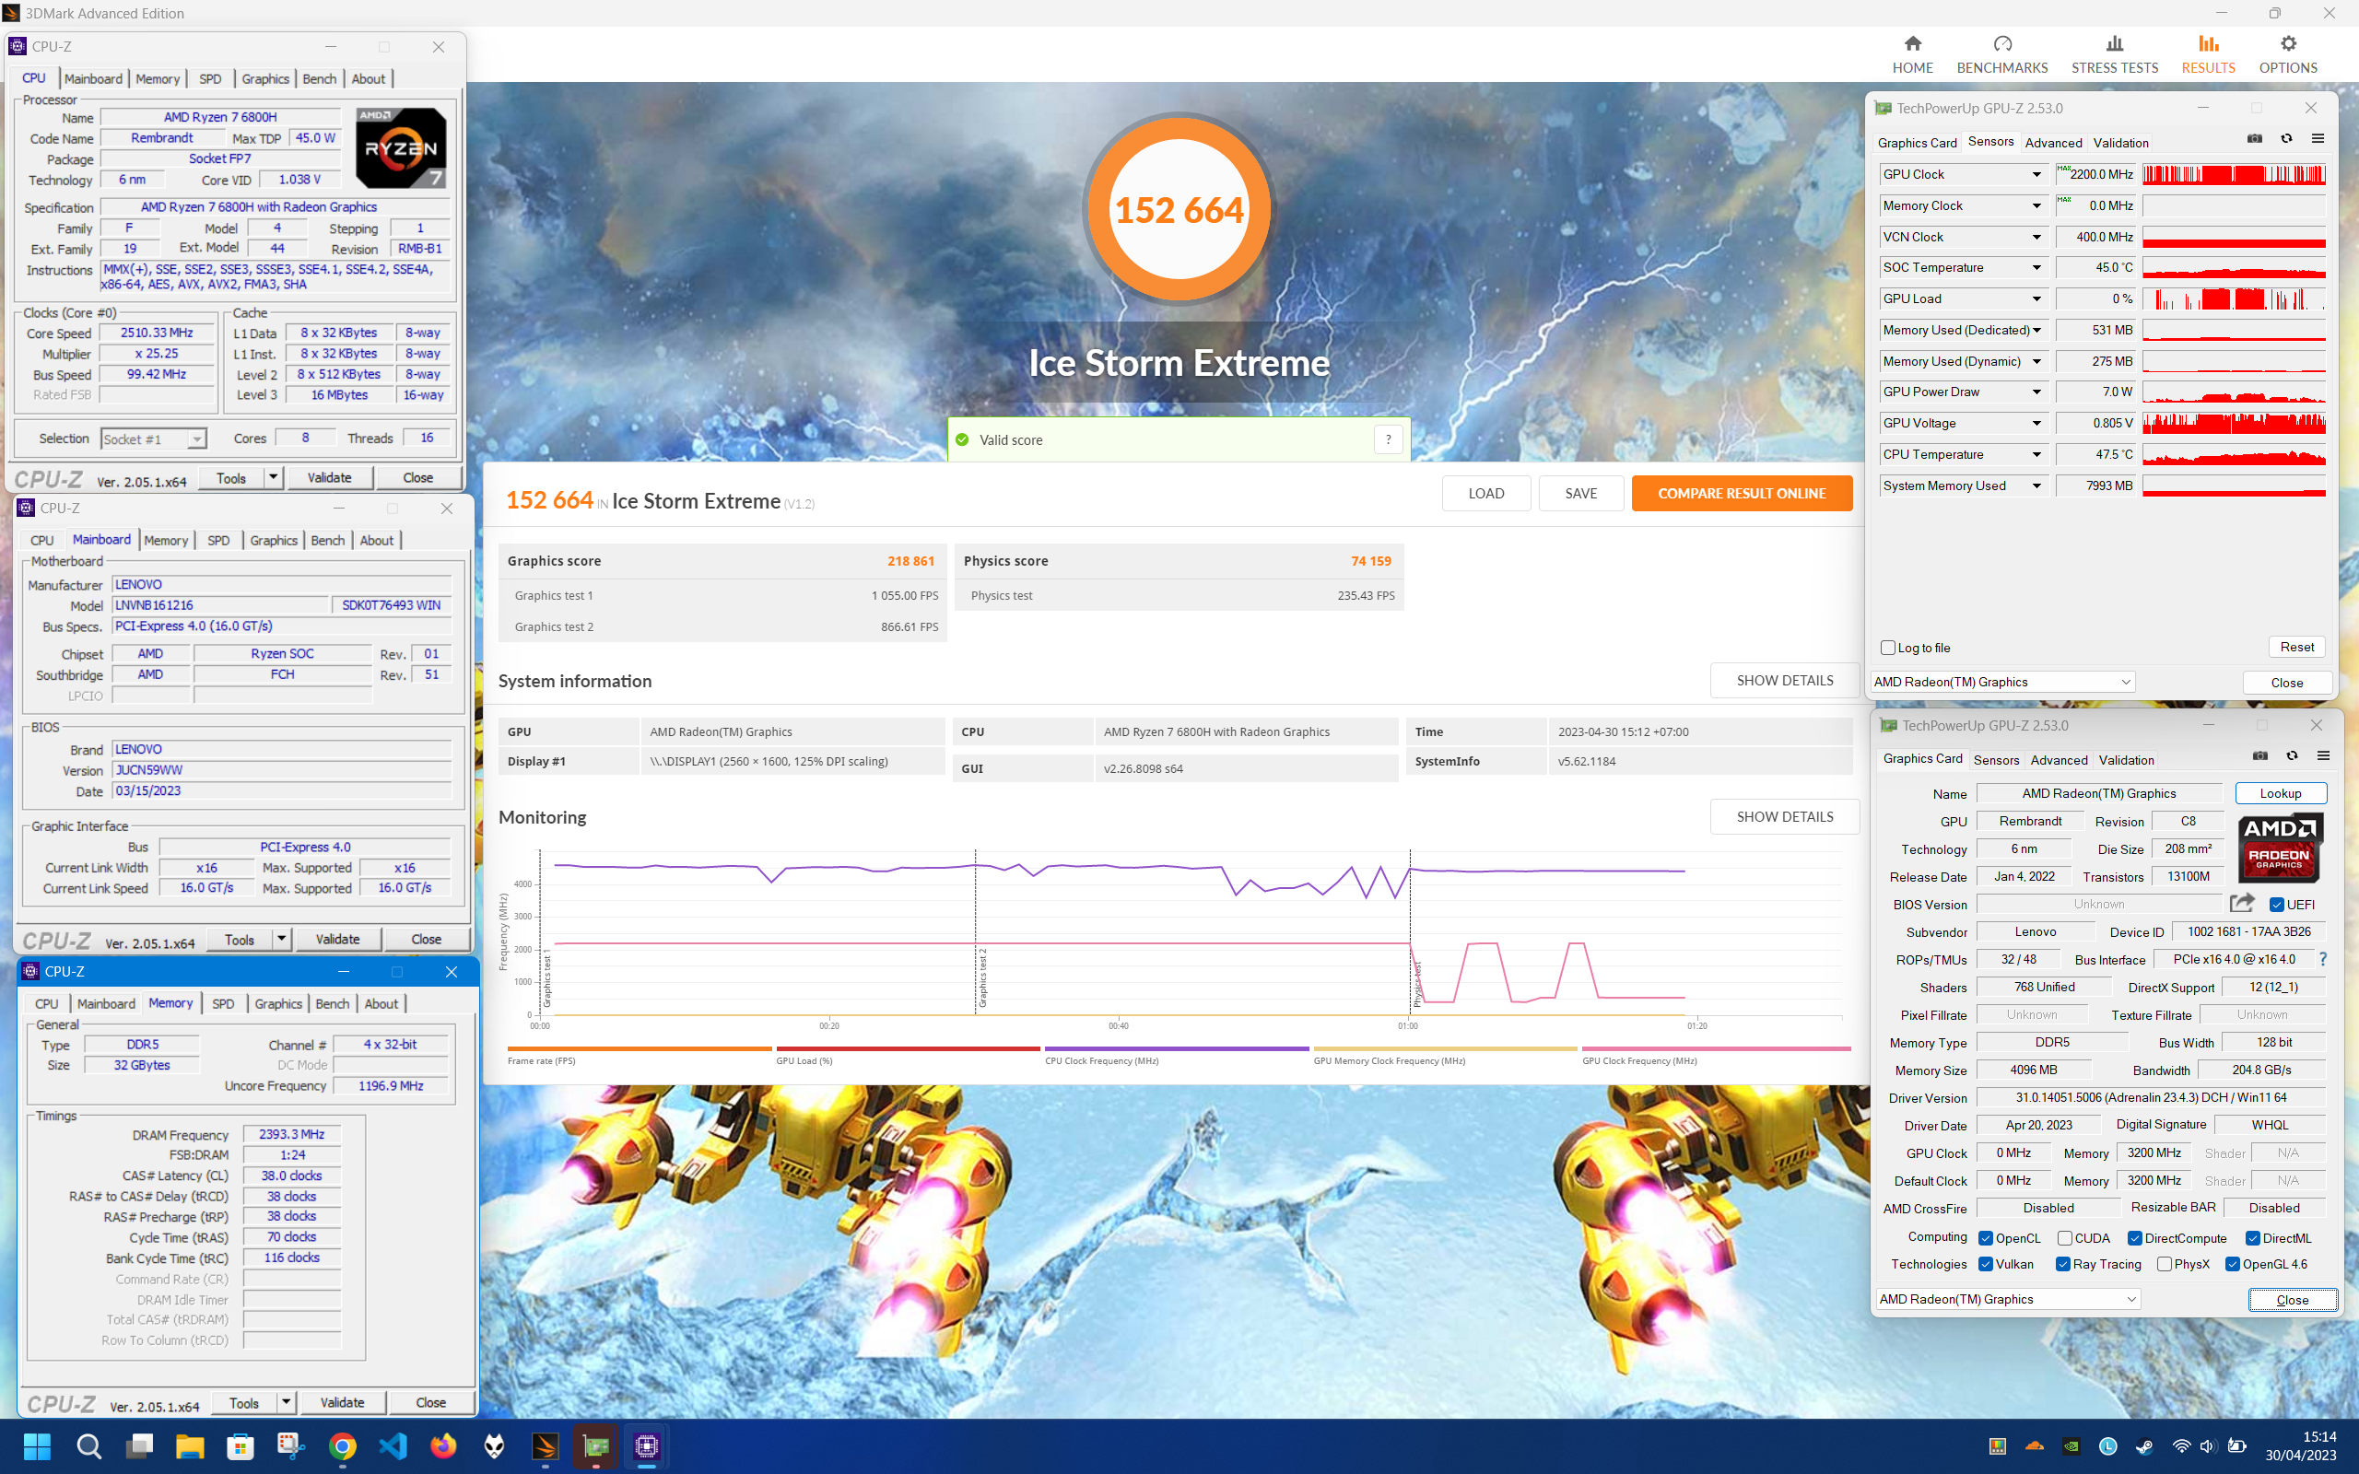The width and height of the screenshot is (2359, 1474).
Task: Click refresh icon in GPU-Z Sensors window
Action: (x=2287, y=138)
